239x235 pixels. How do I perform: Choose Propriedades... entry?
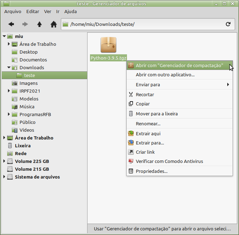click(x=180, y=171)
